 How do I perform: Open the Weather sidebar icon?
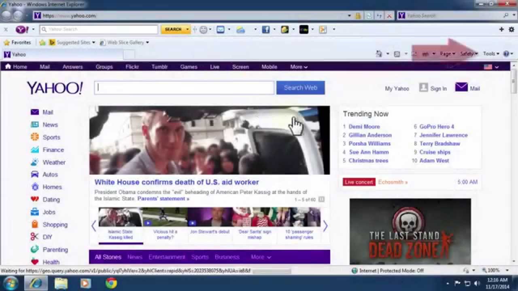[x=35, y=162]
